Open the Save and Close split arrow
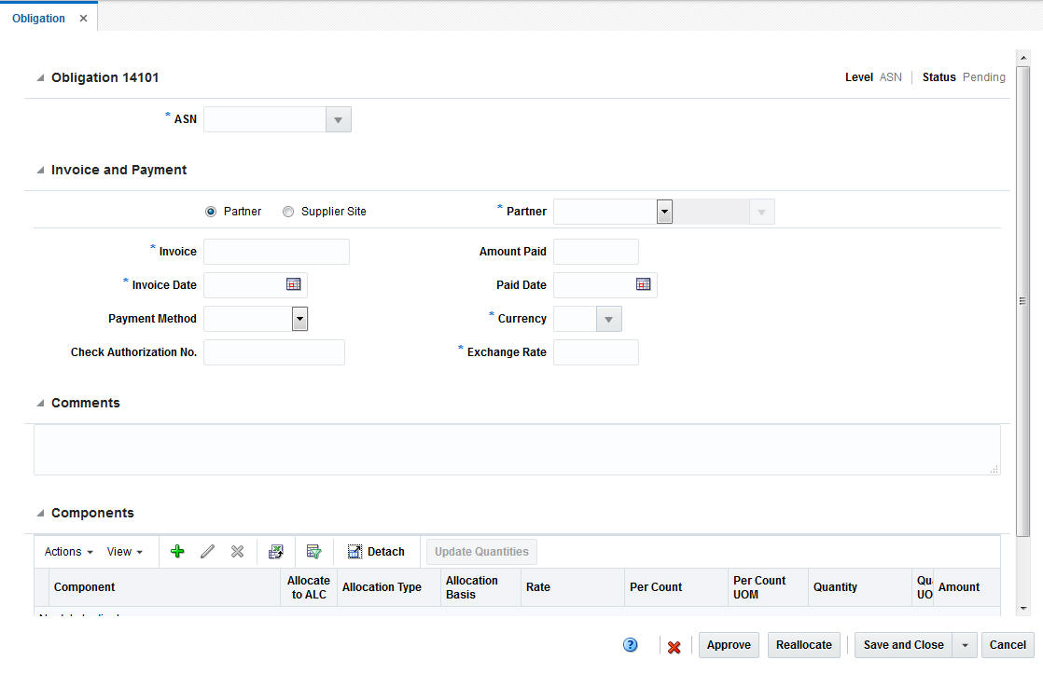Screen dimensions: 1043x674 point(965,645)
